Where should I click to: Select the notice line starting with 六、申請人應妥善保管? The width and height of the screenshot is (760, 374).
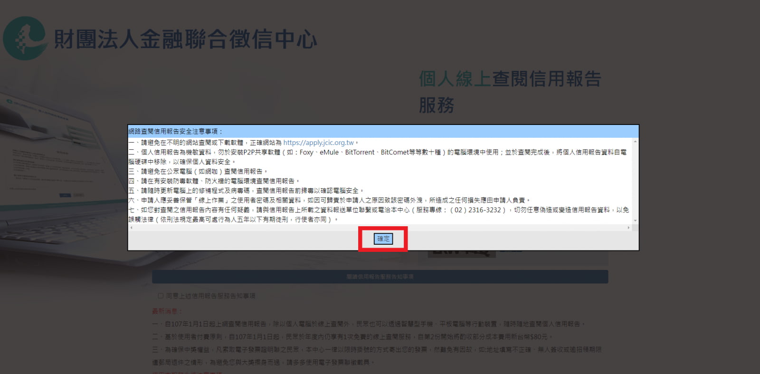pos(330,200)
